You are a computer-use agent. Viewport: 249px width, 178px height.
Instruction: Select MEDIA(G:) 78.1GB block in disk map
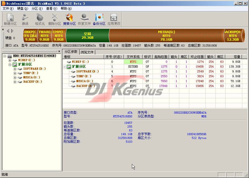(166, 36)
